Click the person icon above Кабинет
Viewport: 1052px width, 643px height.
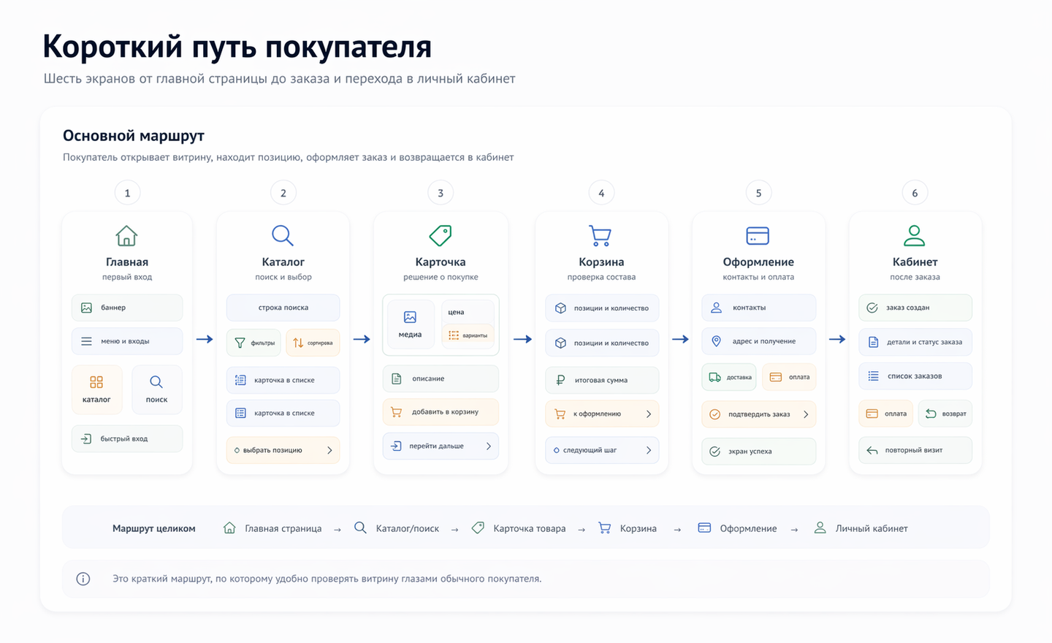pyautogui.click(x=915, y=235)
